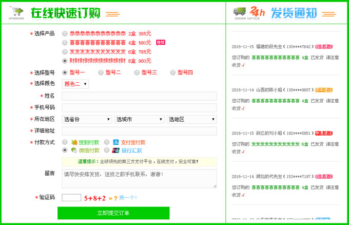The image size is (349, 225).
Task: Open the 颜色二 color dropdown
Action: 75,84
